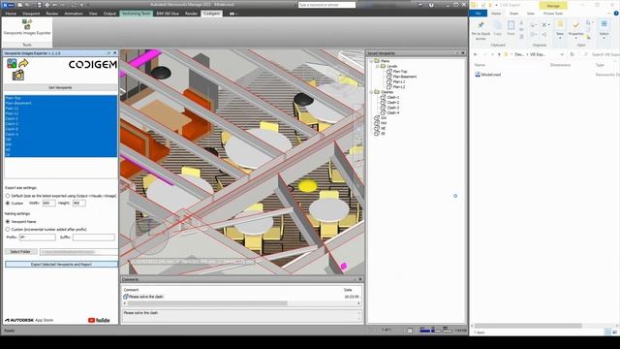
Task: Open the Output ribbon tab
Action: 109,14
